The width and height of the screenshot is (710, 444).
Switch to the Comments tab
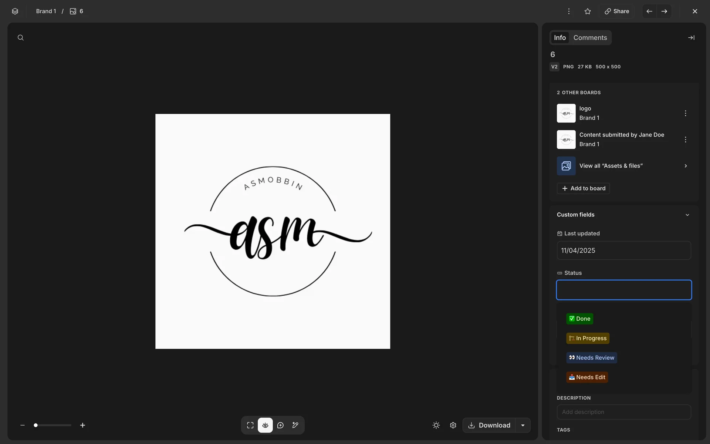point(590,38)
